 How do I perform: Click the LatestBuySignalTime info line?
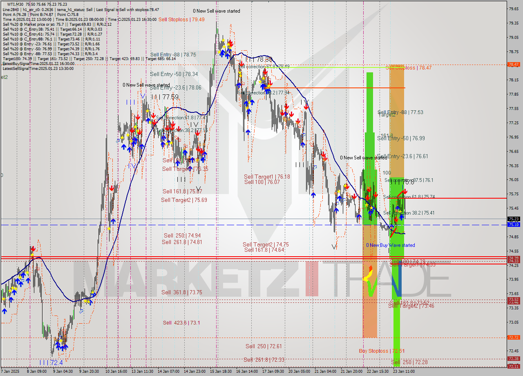click(38, 64)
